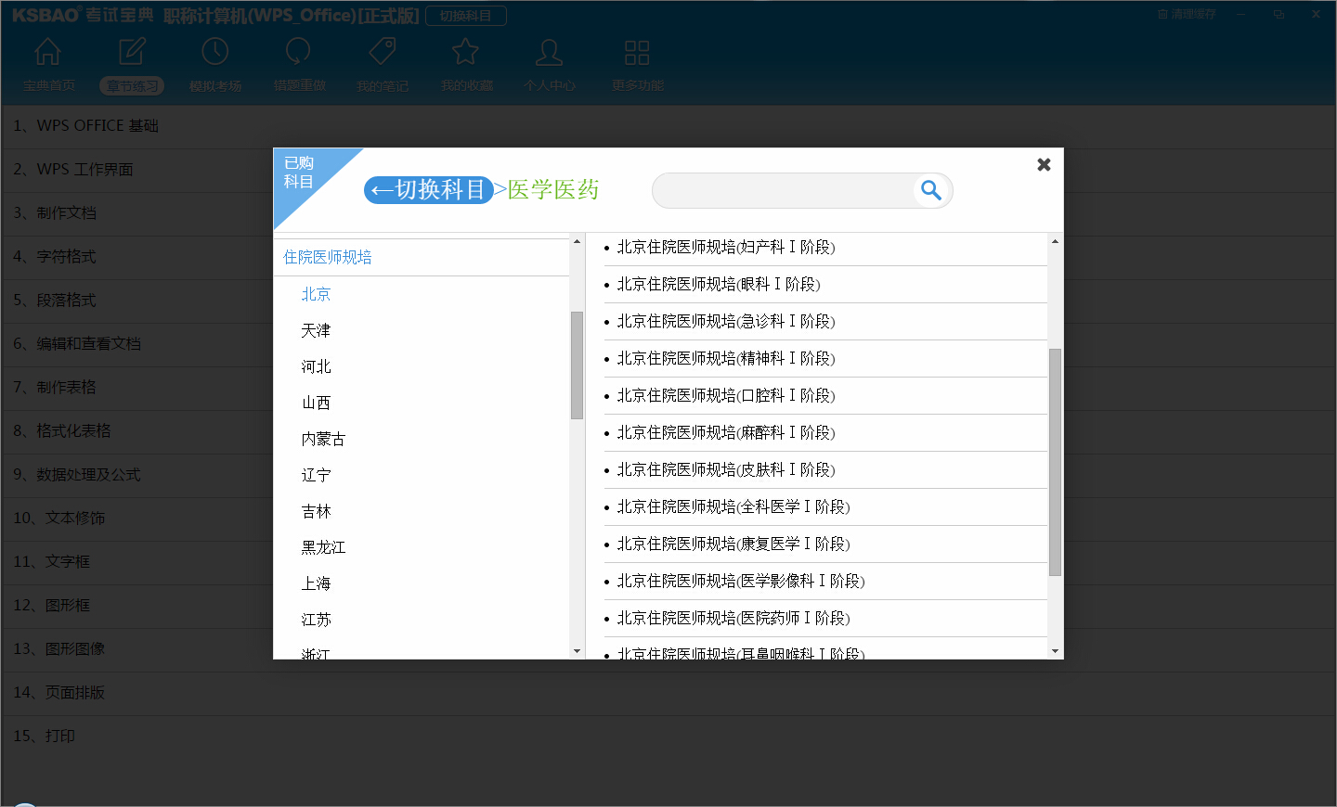Image resolution: width=1337 pixels, height=807 pixels.
Task: Select 天津 in the region list
Action: (x=316, y=330)
